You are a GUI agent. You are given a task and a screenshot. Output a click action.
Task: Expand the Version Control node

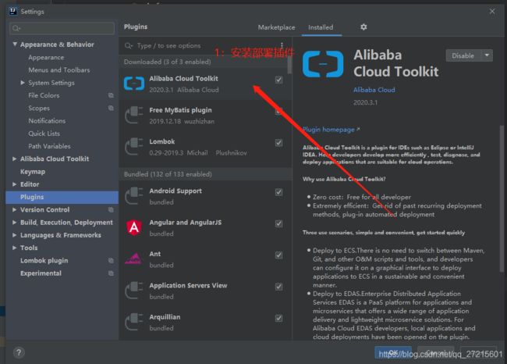tap(15, 209)
